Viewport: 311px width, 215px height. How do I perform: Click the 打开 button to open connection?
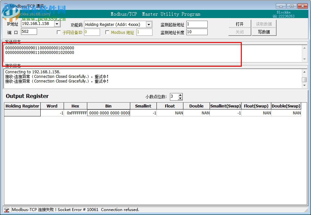click(239, 24)
